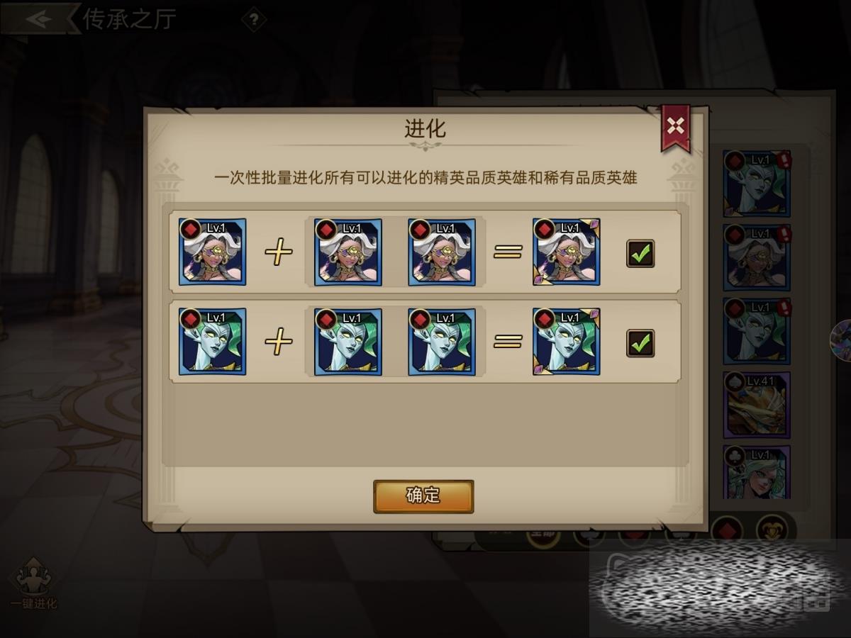Viewport: 851px width, 638px height.
Task: Close the 进化 dialog with the red X
Action: tap(676, 127)
